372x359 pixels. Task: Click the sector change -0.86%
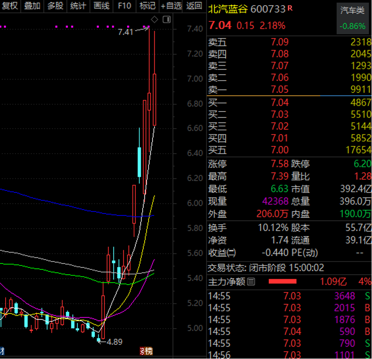pos(353,26)
